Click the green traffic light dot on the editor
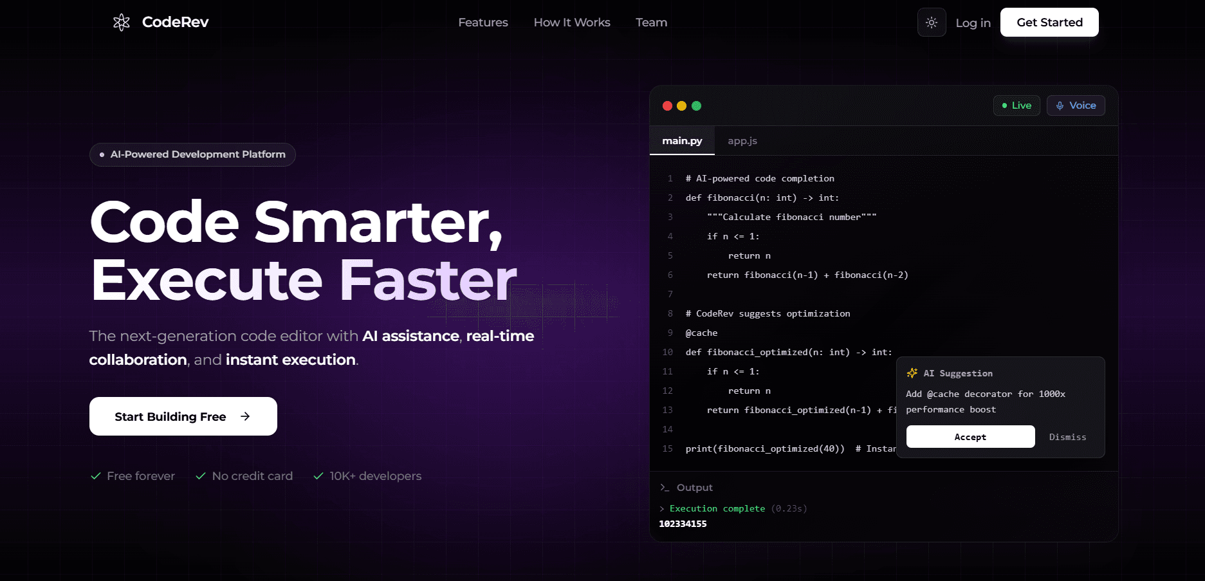 point(695,105)
